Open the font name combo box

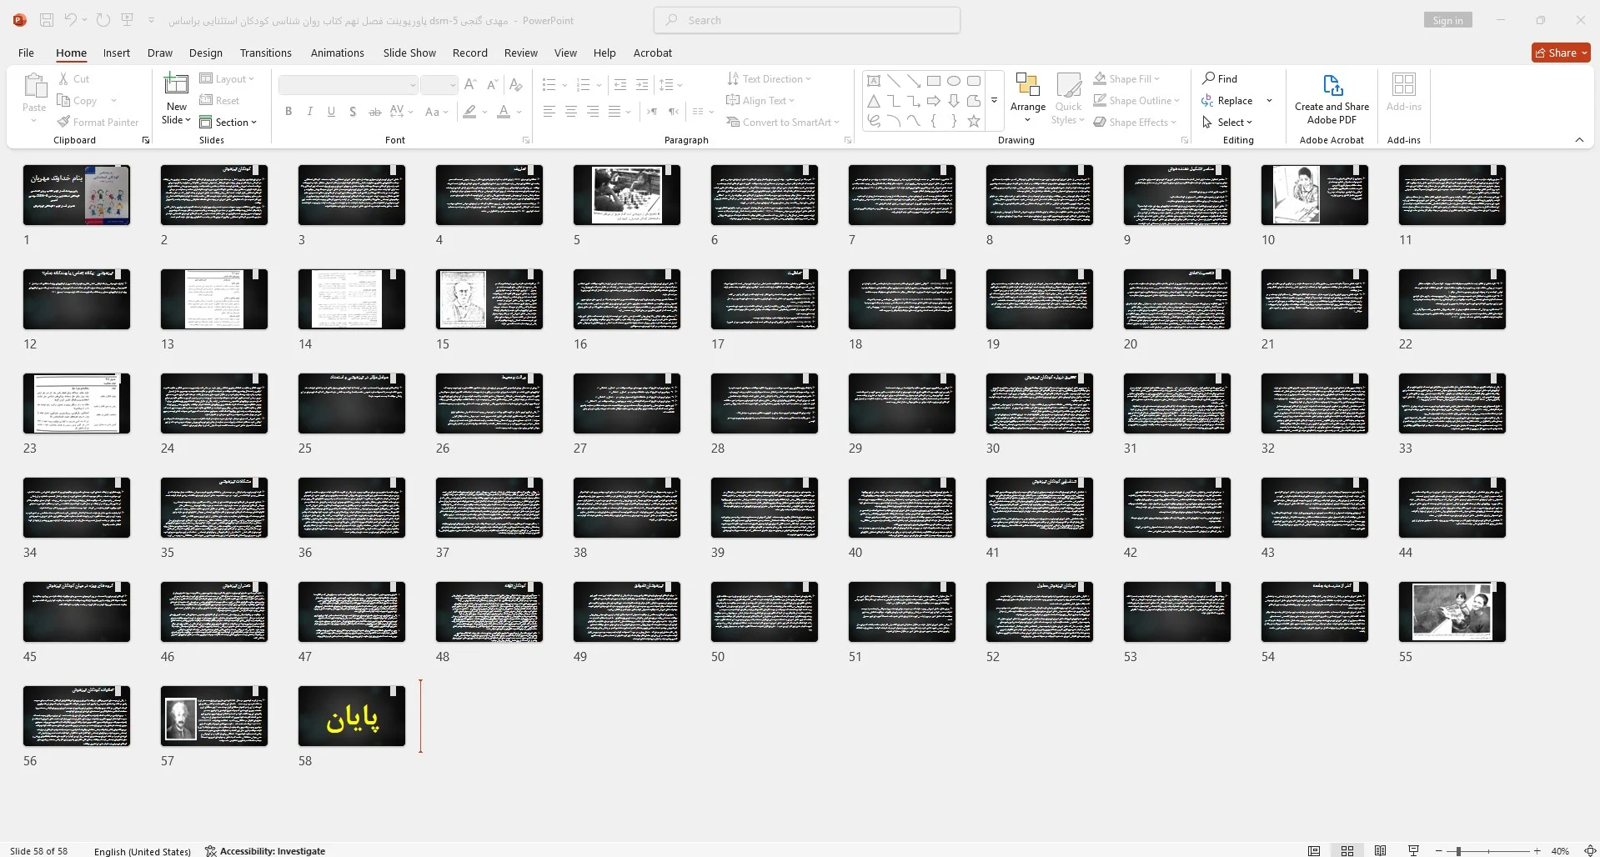pyautogui.click(x=348, y=85)
